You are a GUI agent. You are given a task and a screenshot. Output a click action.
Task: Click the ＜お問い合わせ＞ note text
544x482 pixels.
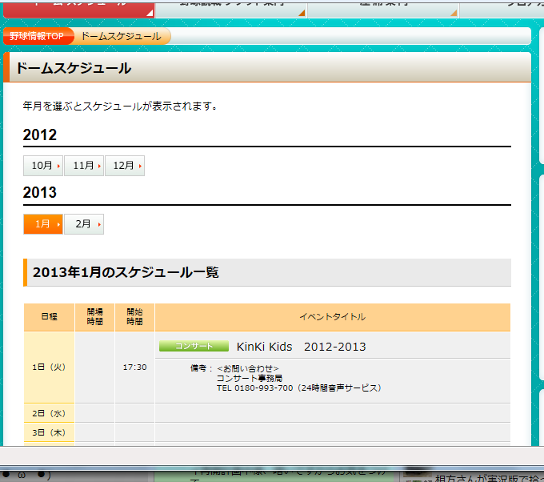[x=248, y=368]
